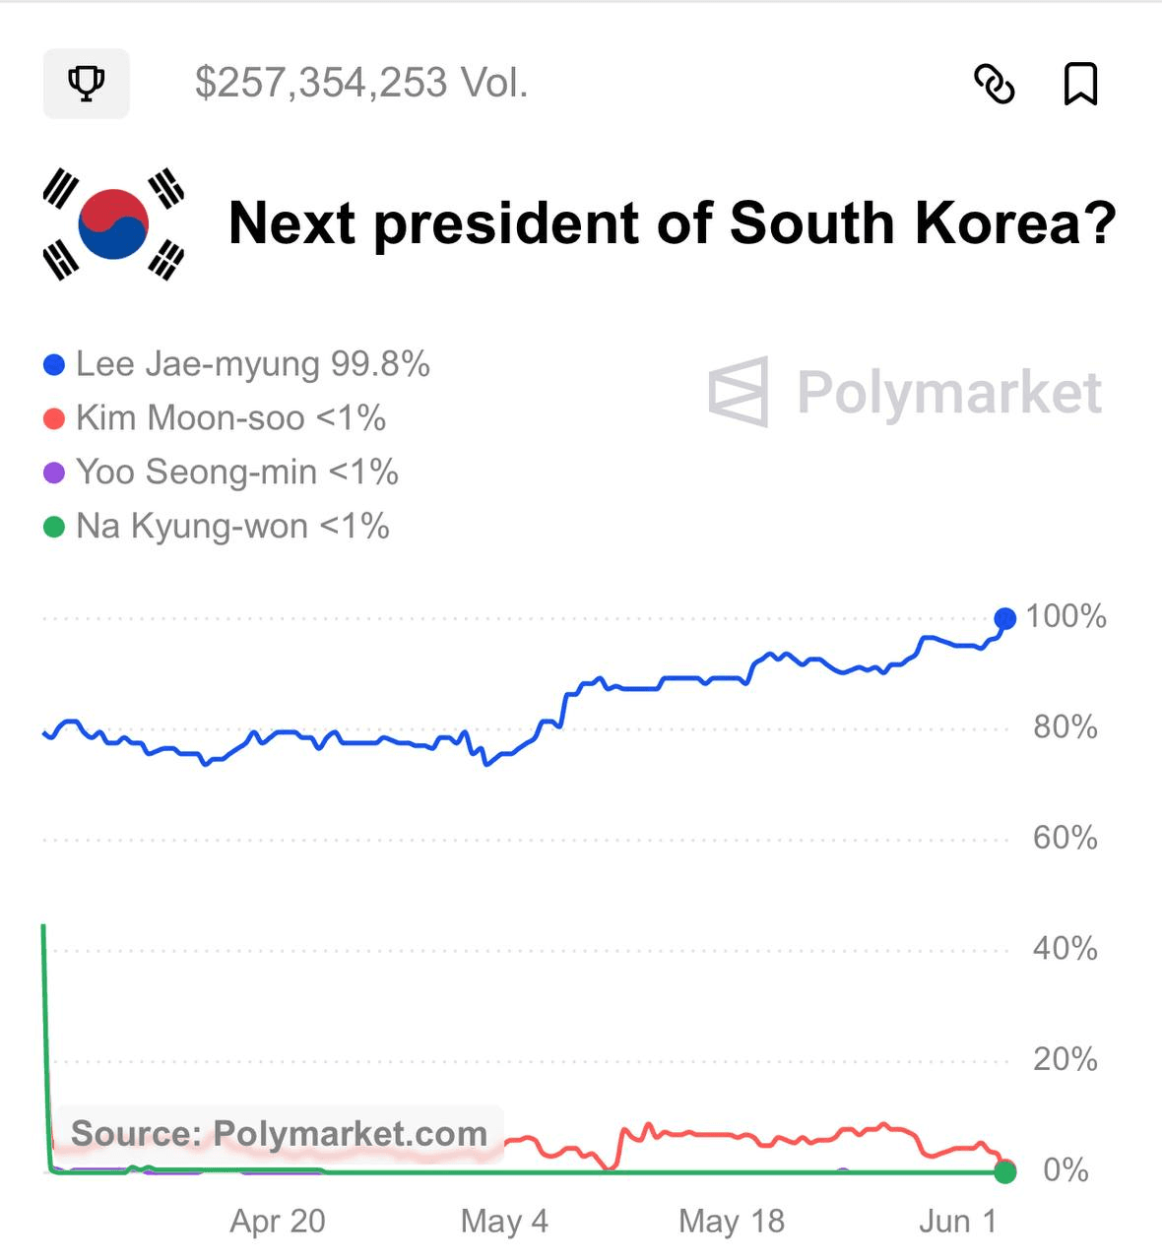Click the $257,354,253 Vol. text
Image resolution: width=1162 pixels, height=1260 pixels.
point(361,83)
